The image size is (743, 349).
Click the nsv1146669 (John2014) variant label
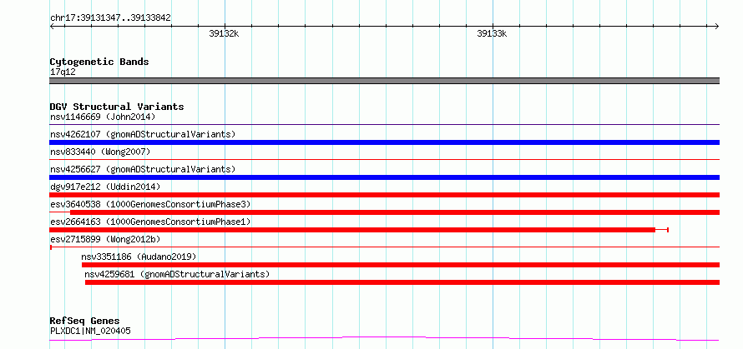tap(103, 117)
